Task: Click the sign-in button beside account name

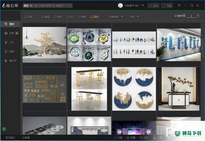Action: coord(153,5)
